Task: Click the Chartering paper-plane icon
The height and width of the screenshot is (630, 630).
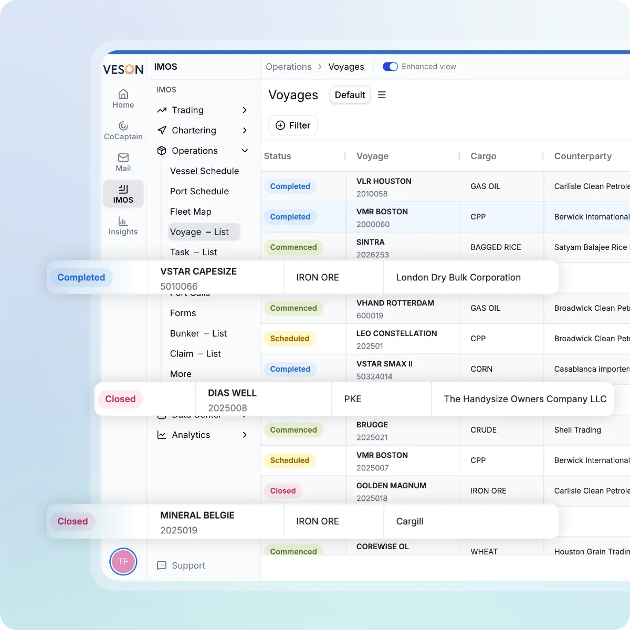Action: (x=162, y=130)
